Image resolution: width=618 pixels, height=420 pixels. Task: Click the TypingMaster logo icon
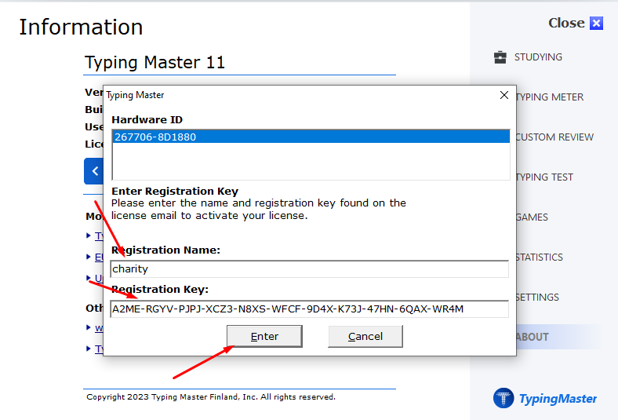[503, 398]
